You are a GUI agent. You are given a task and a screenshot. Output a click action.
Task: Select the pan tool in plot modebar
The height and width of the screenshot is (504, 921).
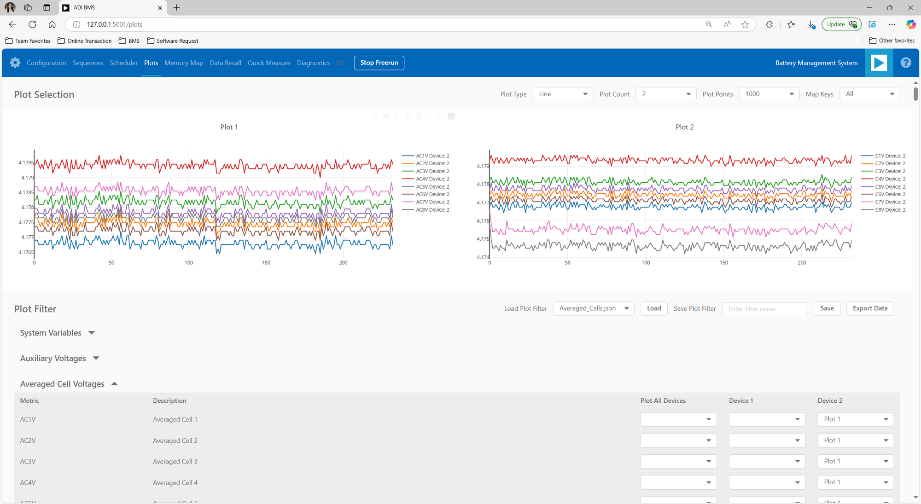(396, 116)
